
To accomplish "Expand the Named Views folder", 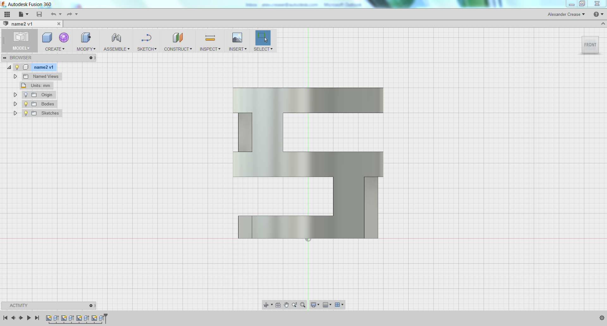I will tap(15, 76).
